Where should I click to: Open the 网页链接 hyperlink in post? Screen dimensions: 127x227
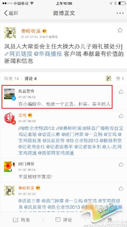coord(19,54)
